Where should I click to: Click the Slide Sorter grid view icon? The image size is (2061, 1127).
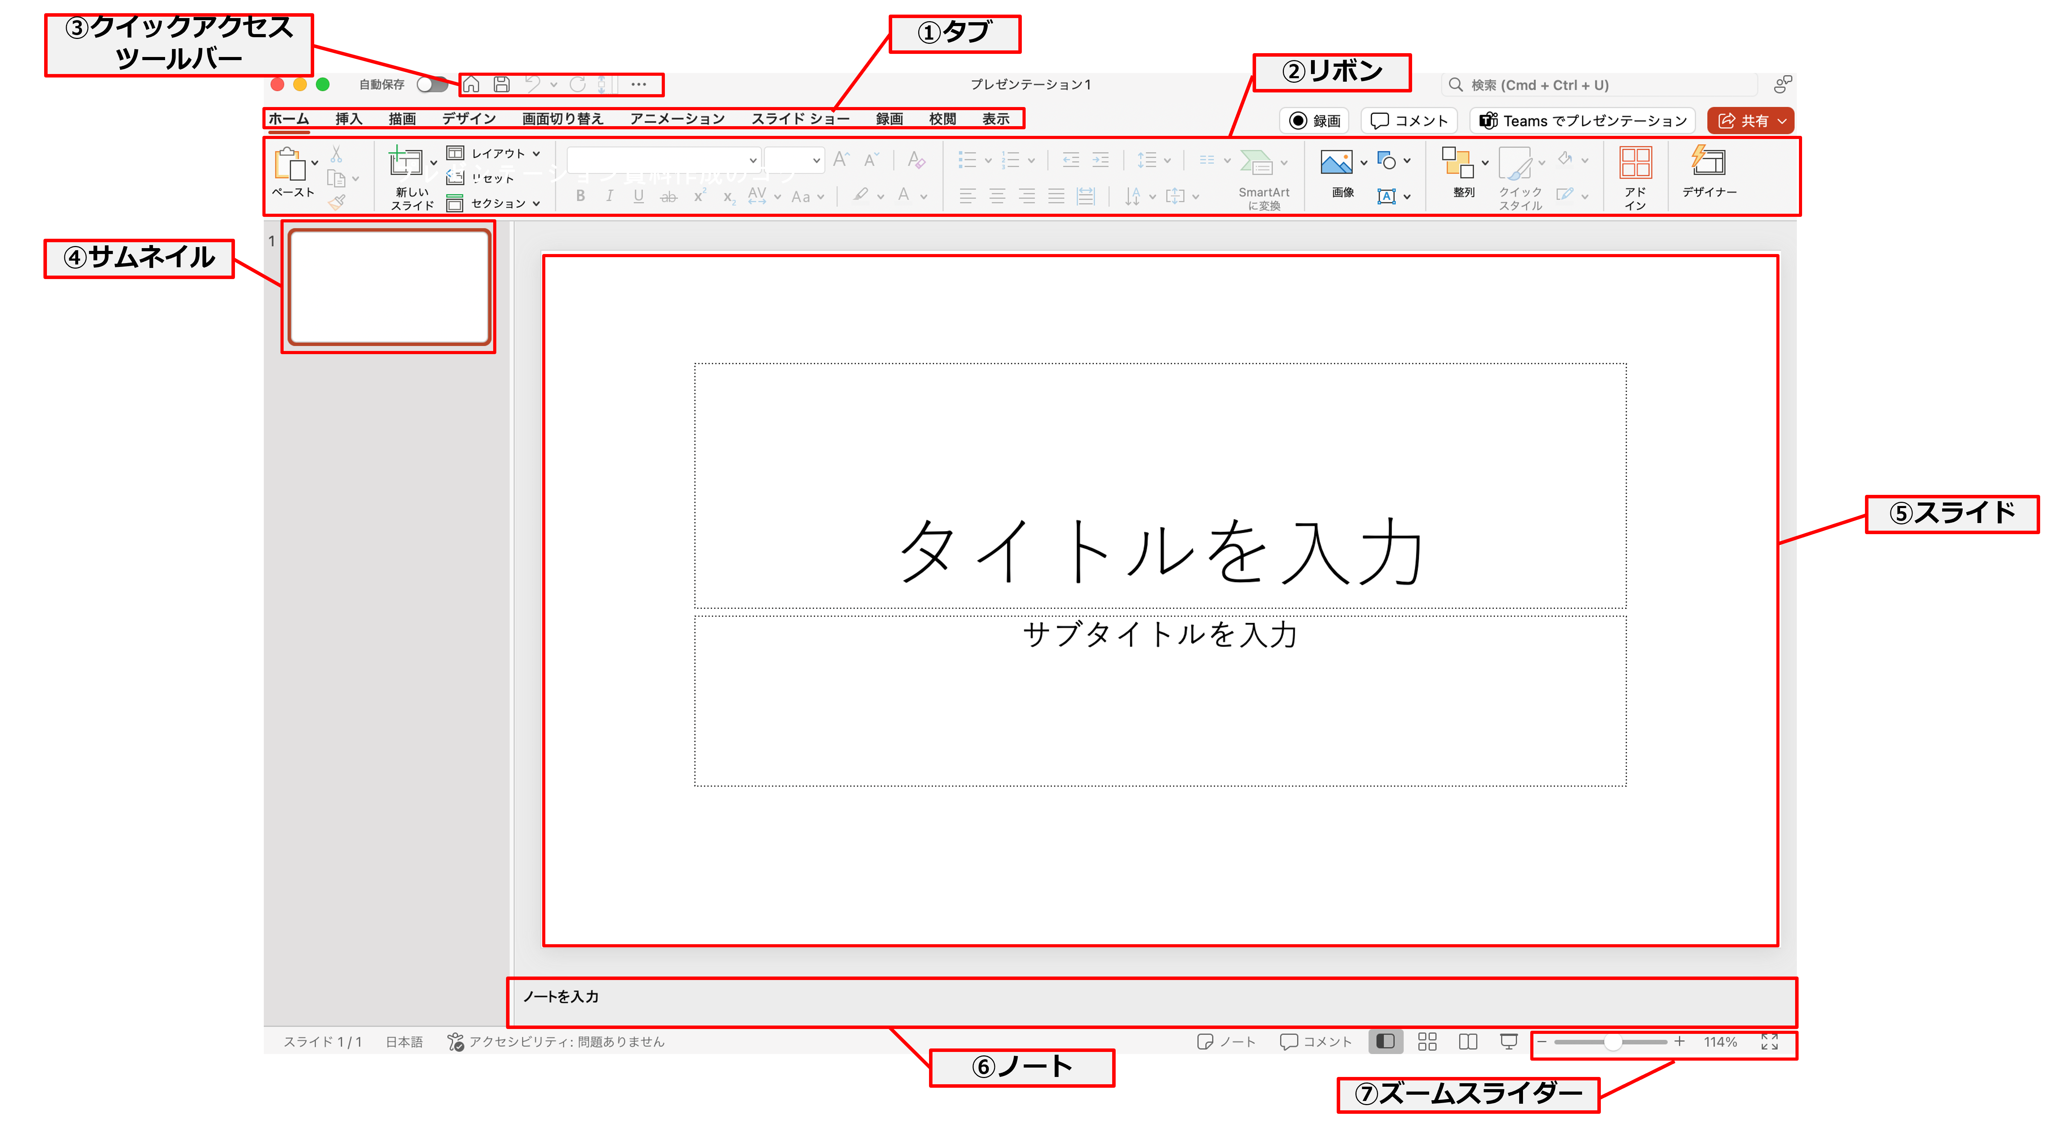[1427, 1042]
